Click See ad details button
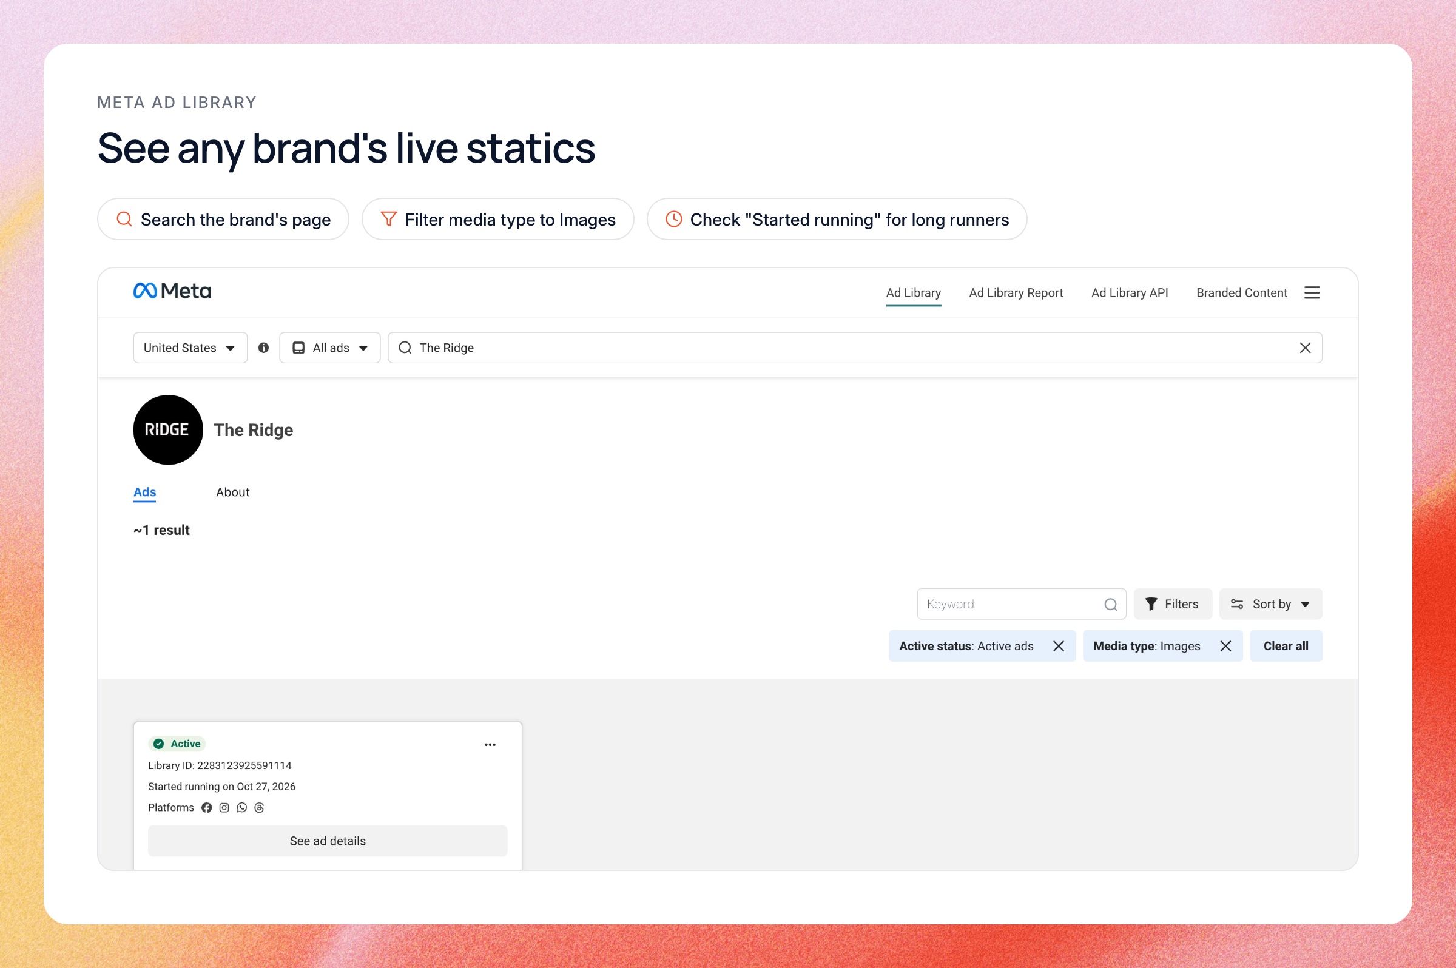This screenshot has height=968, width=1456. [328, 841]
